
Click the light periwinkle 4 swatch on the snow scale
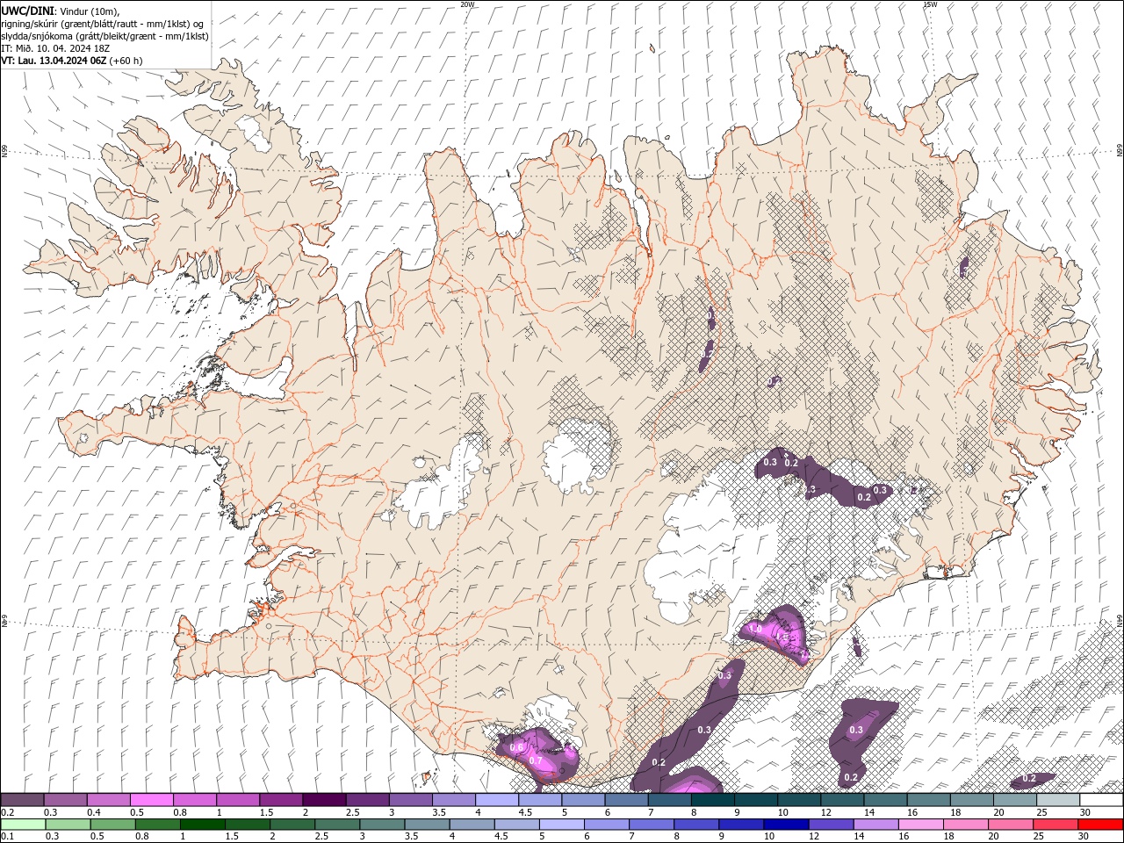496,800
